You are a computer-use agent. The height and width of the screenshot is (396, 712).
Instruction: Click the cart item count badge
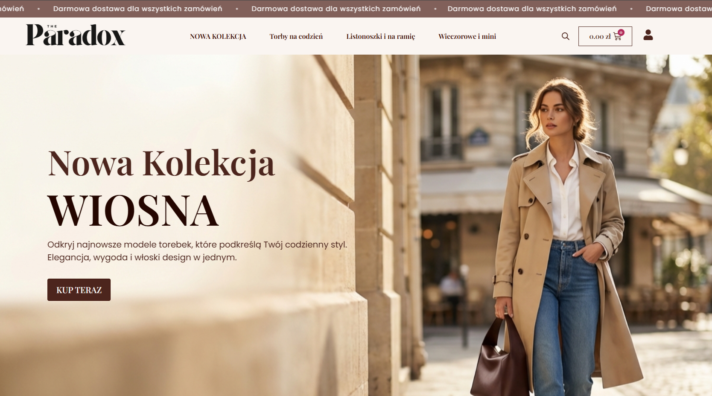tap(621, 32)
